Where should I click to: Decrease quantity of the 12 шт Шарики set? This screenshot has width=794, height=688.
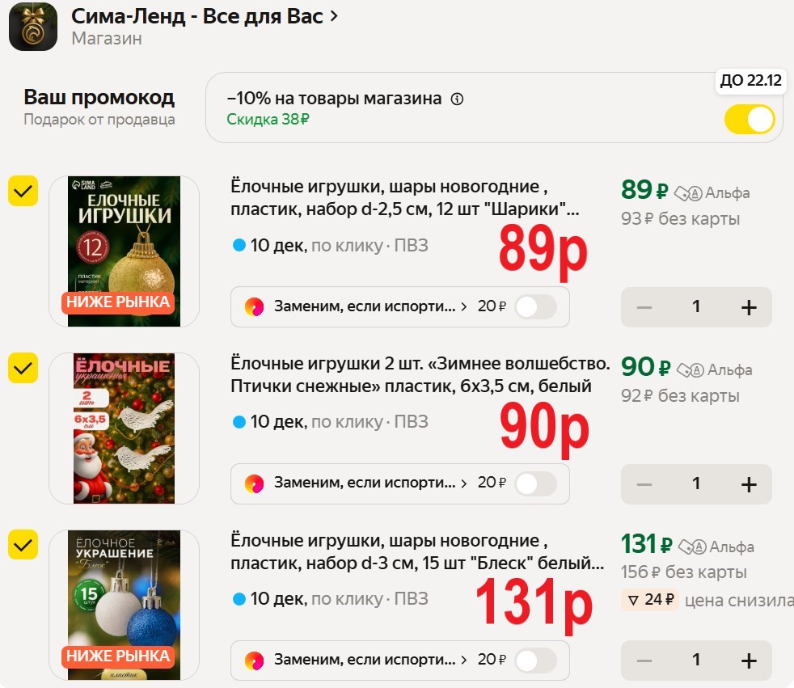(x=644, y=307)
